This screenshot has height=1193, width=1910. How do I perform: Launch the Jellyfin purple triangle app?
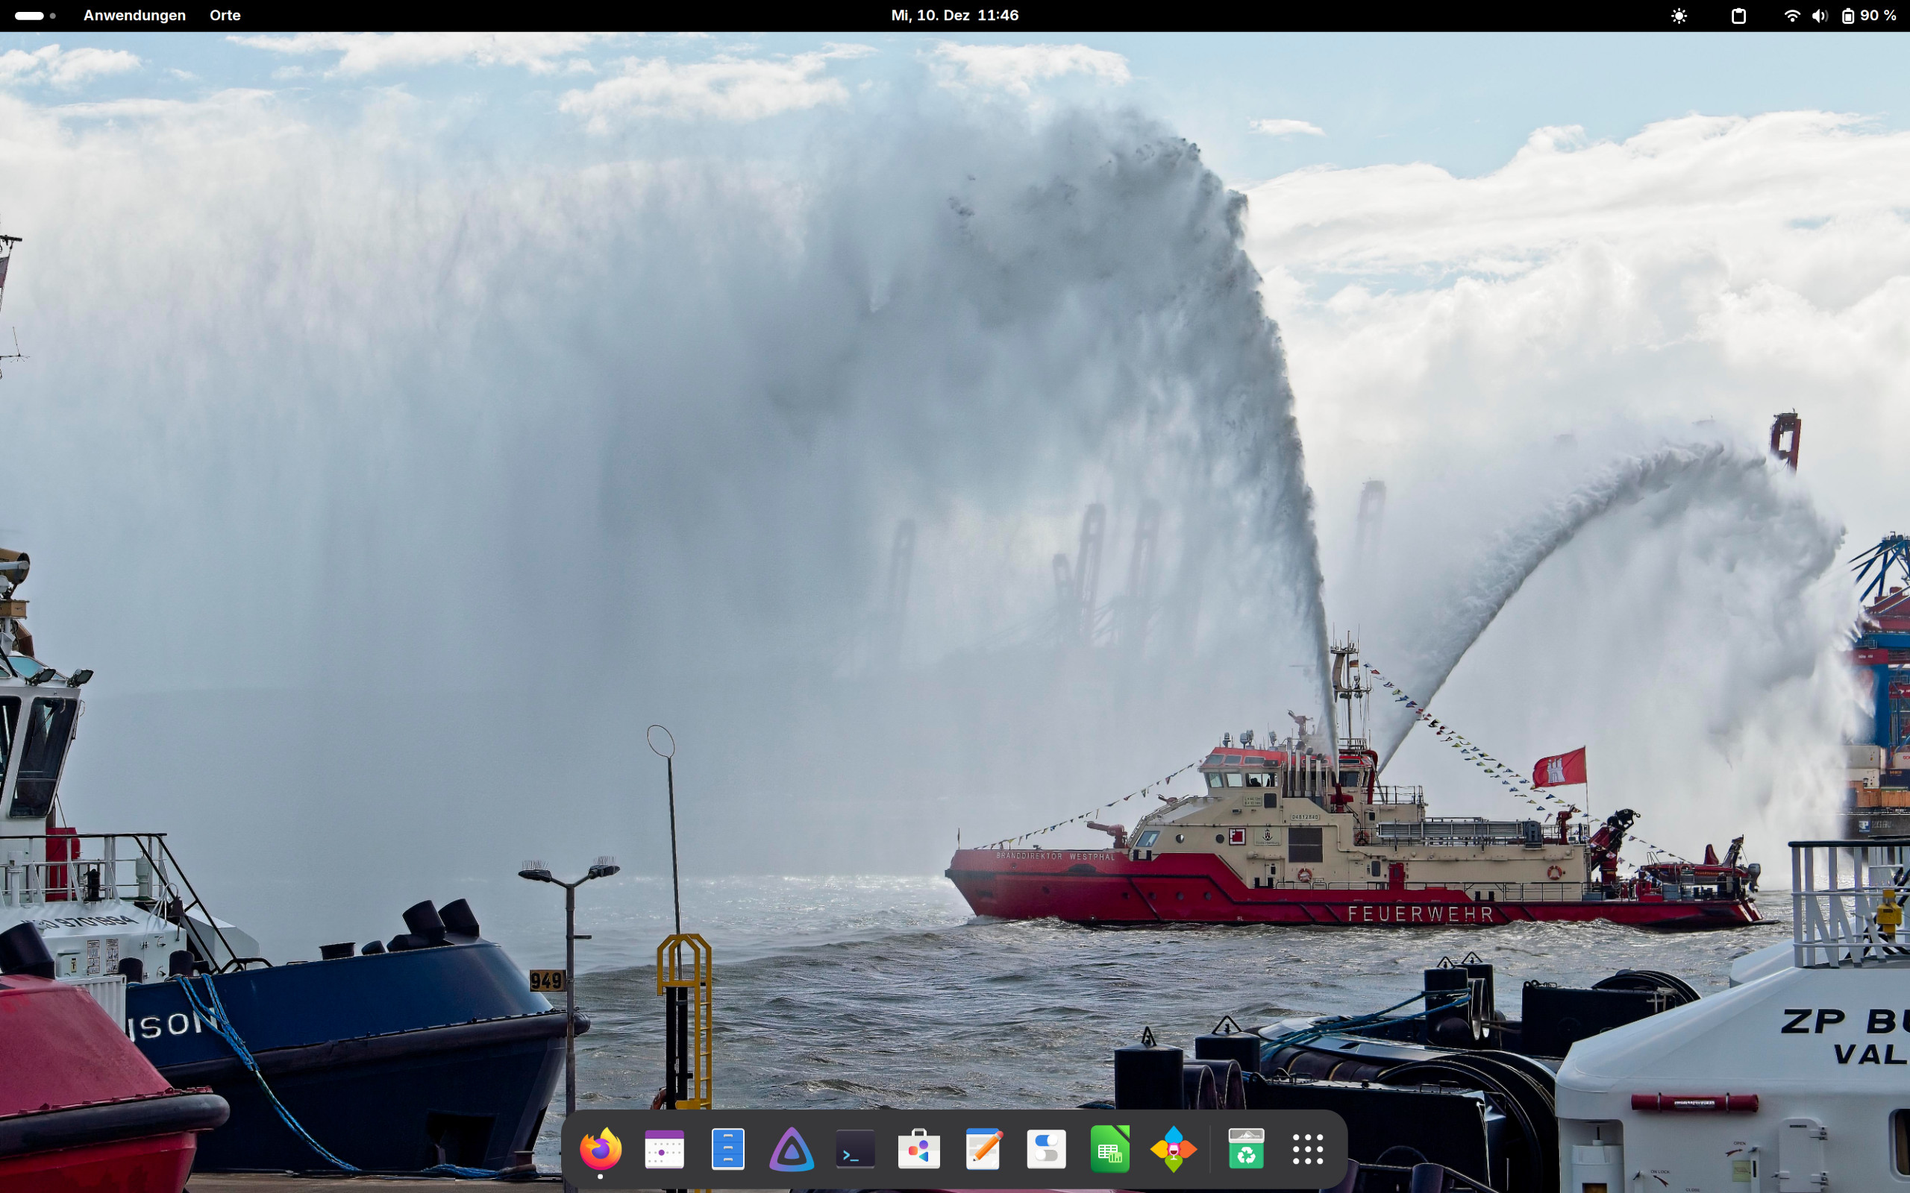(x=791, y=1150)
